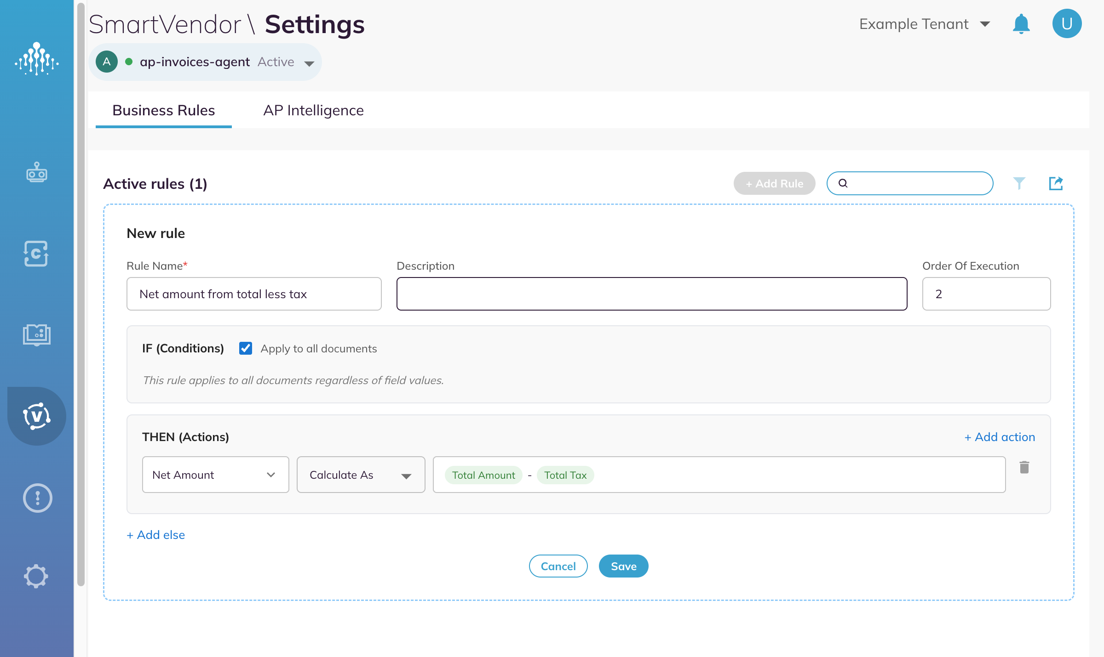Open the exclamation alerts sidebar icon
Screen dimensions: 1104x657
point(38,498)
